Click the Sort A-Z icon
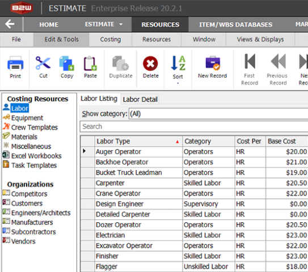The width and height of the screenshot is (308, 272). click(178, 63)
